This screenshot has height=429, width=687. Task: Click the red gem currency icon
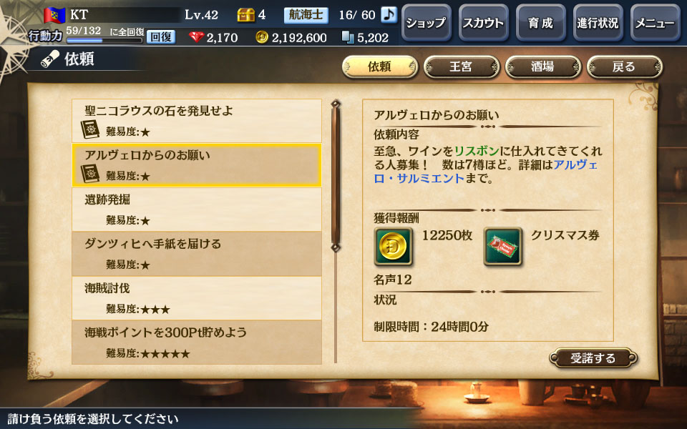[196, 37]
